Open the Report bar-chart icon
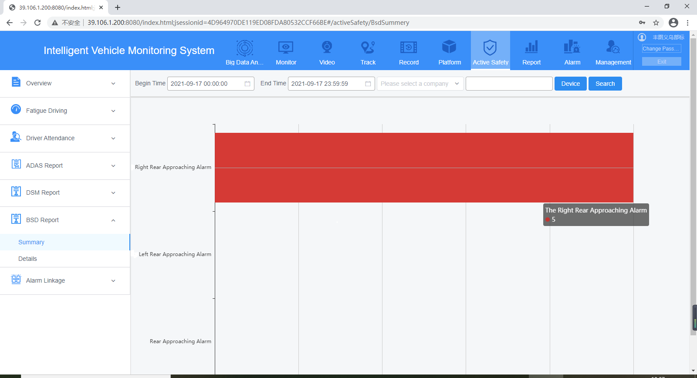The width and height of the screenshot is (697, 378). click(531, 47)
